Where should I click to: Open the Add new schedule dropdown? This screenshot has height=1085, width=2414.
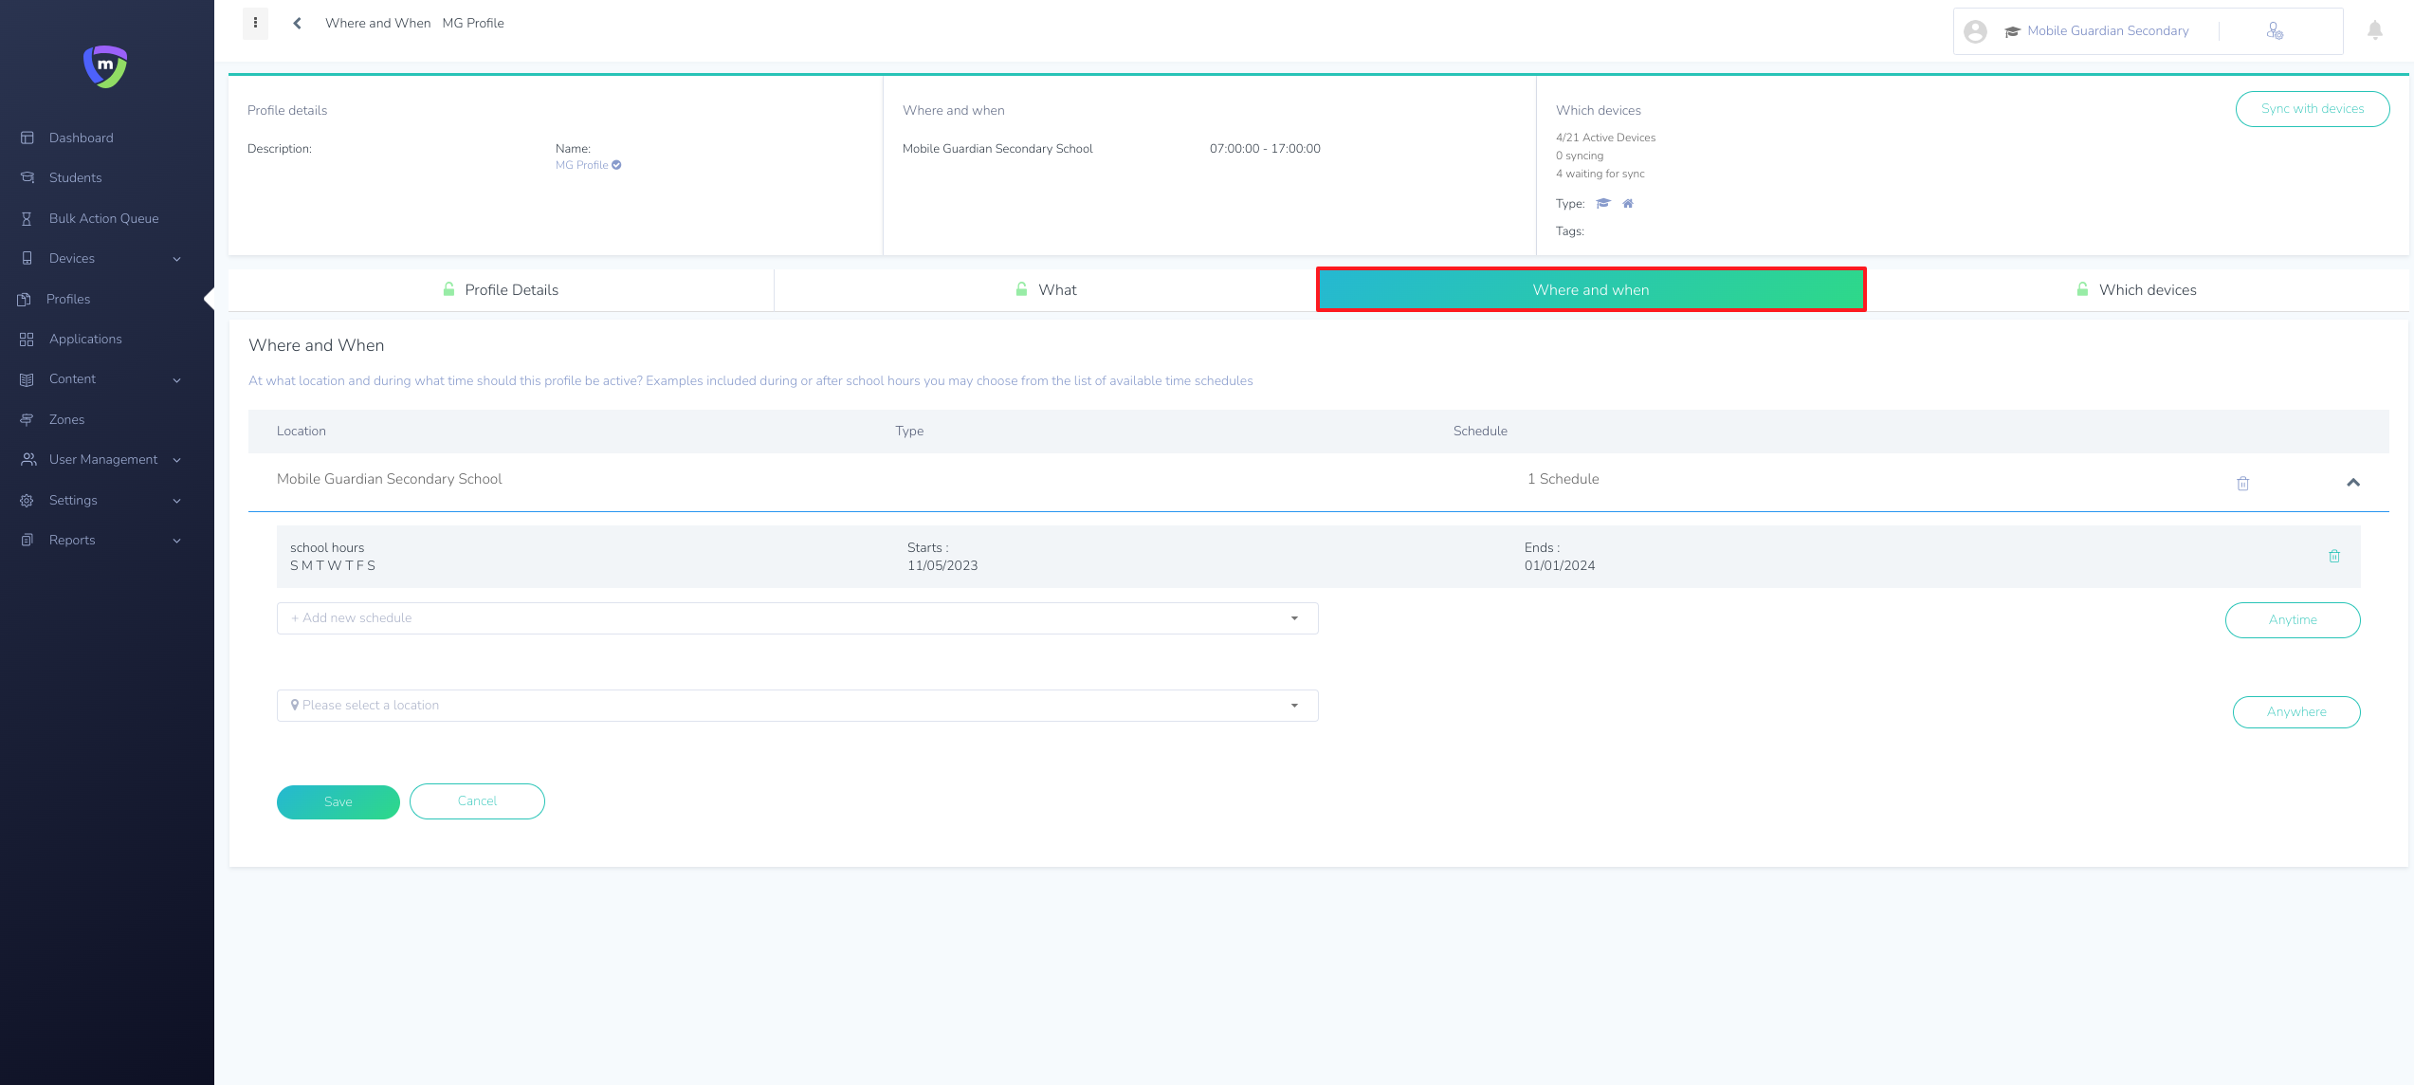(x=797, y=618)
